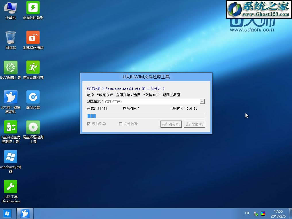292x219 pixels.
Task: Select NTFS(推荐) in the format combo box
Action: (x=129, y=101)
